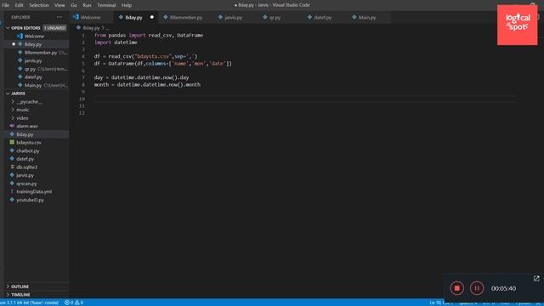Viewport: 544px width, 306px height.
Task: Select the Python interpreter in status bar
Action: tap(30, 303)
